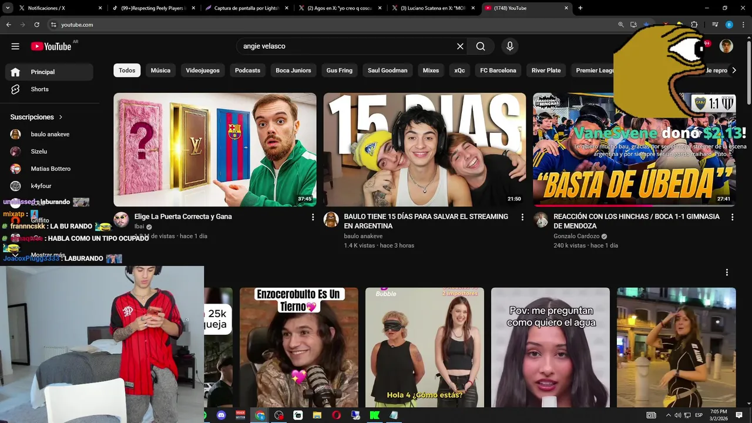Open the baulo anakeve subscription

(49, 134)
